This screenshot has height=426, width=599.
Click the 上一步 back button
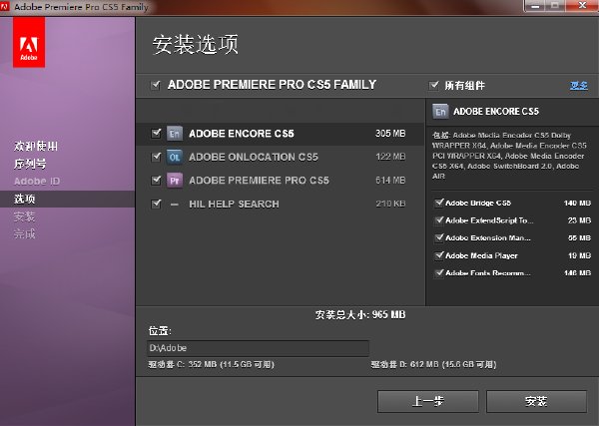[428, 401]
